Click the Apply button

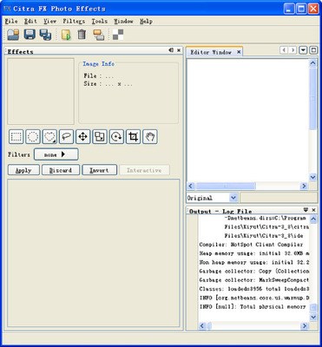pyautogui.click(x=23, y=170)
